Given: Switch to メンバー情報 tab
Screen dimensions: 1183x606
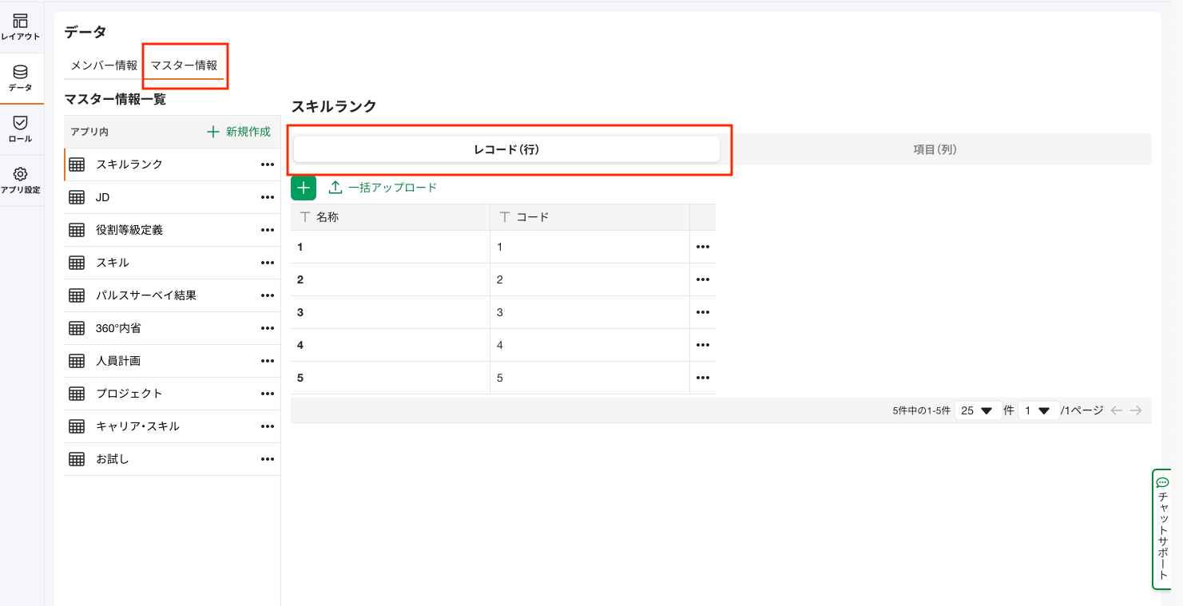Looking at the screenshot, I should (104, 65).
